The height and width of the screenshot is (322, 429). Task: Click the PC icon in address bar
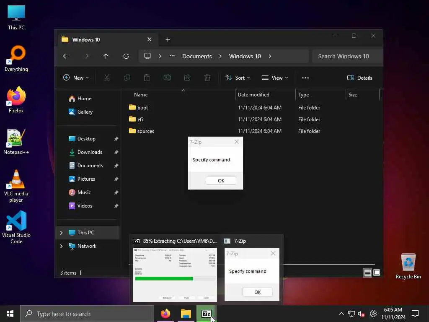(x=147, y=56)
